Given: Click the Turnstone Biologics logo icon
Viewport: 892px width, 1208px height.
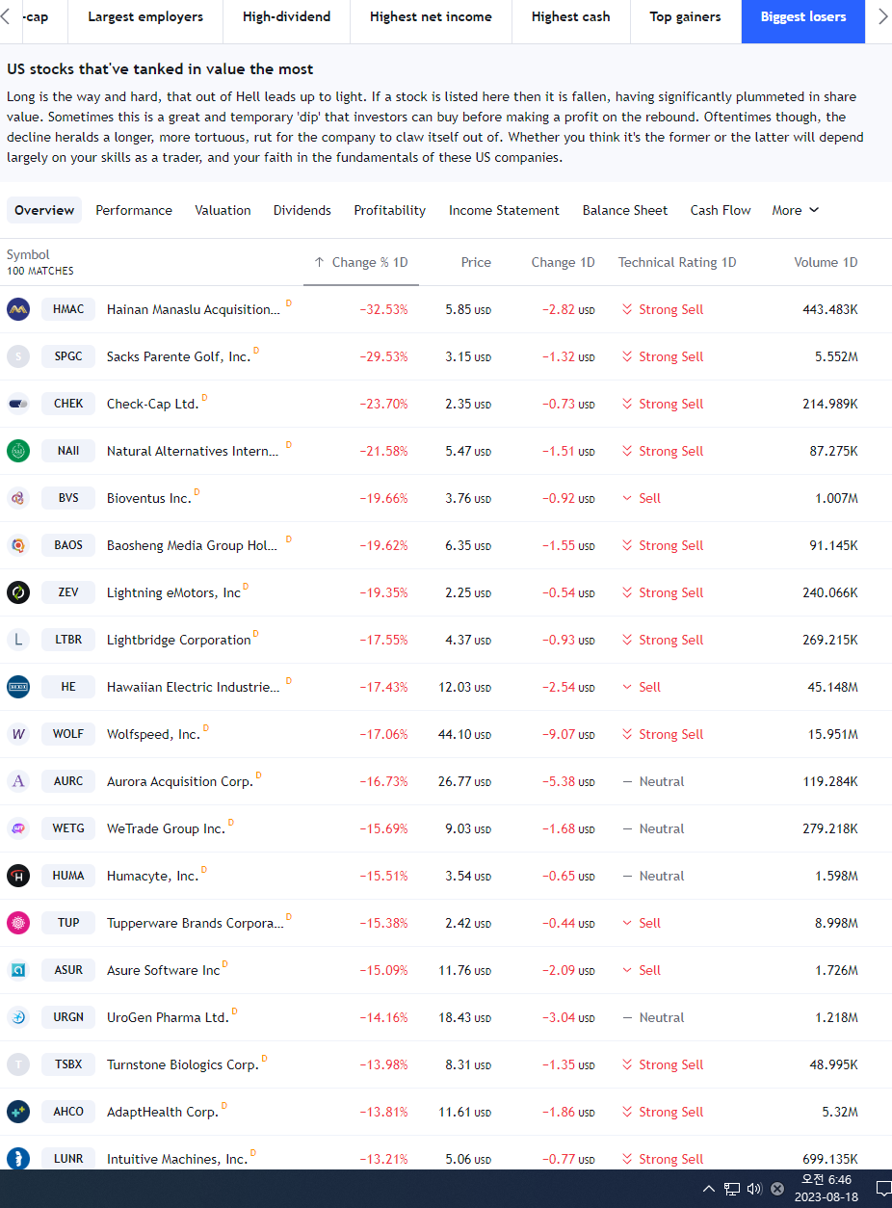Looking at the screenshot, I should [x=18, y=1064].
